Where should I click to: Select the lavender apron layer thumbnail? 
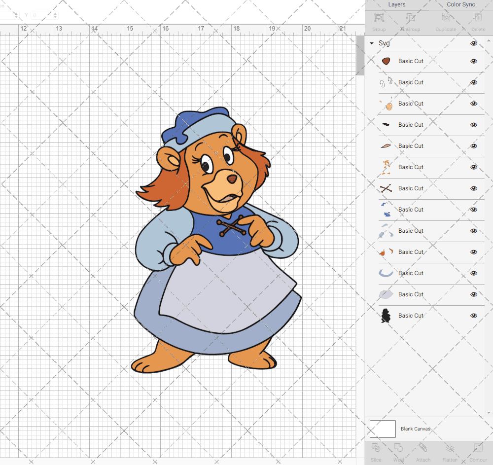[386, 294]
